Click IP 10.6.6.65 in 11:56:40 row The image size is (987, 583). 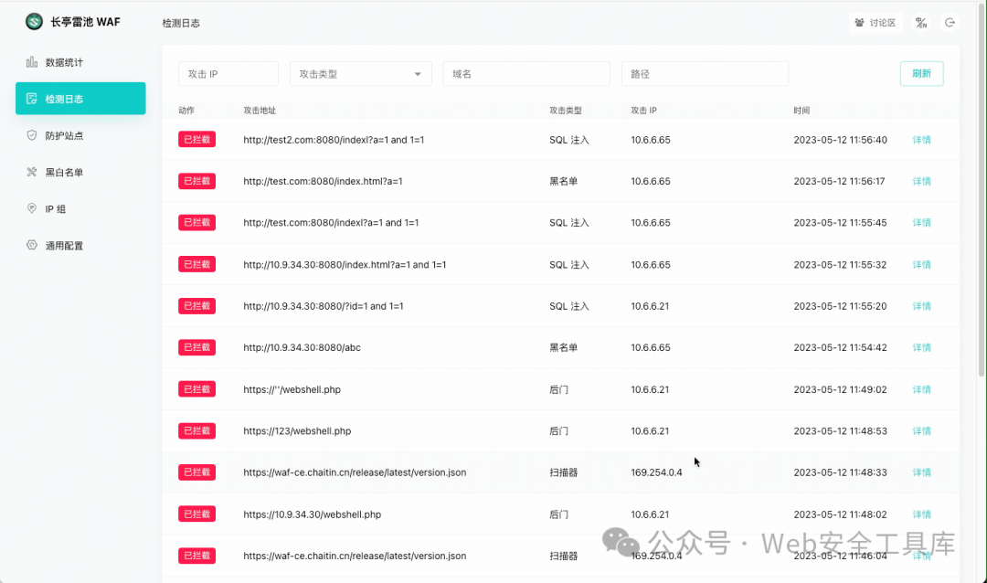(651, 140)
